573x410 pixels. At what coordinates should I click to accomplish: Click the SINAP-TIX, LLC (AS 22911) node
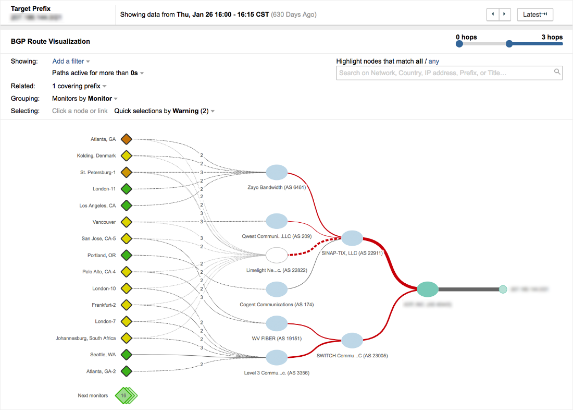[352, 238]
